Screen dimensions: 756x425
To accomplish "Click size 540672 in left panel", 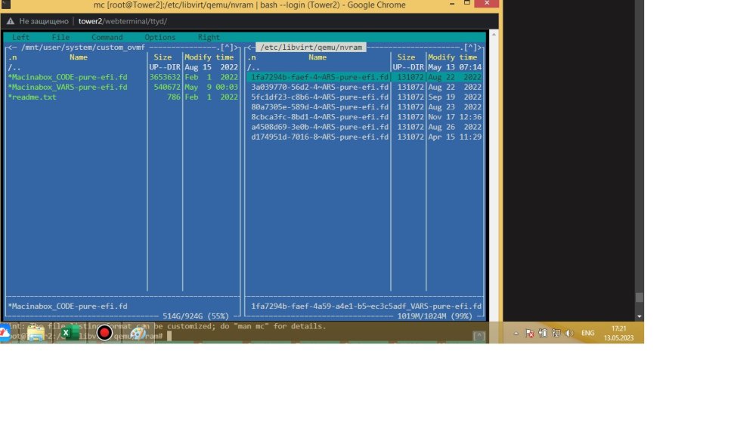I will pyautogui.click(x=167, y=87).
